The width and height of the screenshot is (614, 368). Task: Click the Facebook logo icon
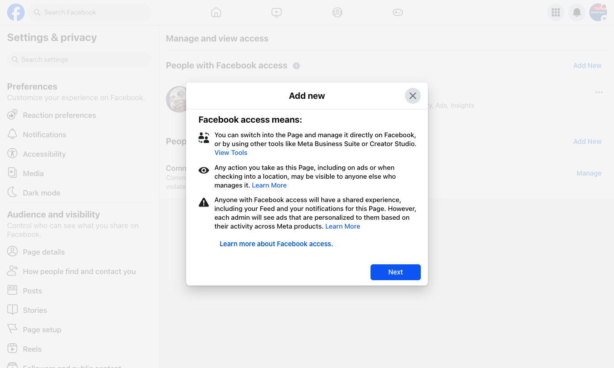(16, 12)
